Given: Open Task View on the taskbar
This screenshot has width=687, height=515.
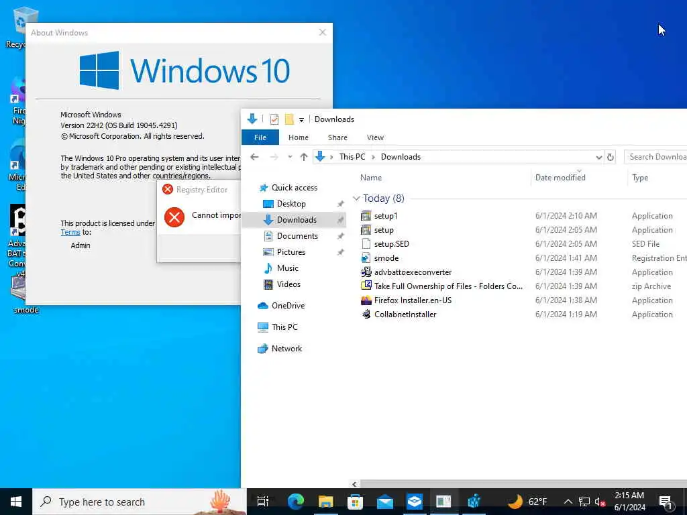Looking at the screenshot, I should (x=263, y=502).
